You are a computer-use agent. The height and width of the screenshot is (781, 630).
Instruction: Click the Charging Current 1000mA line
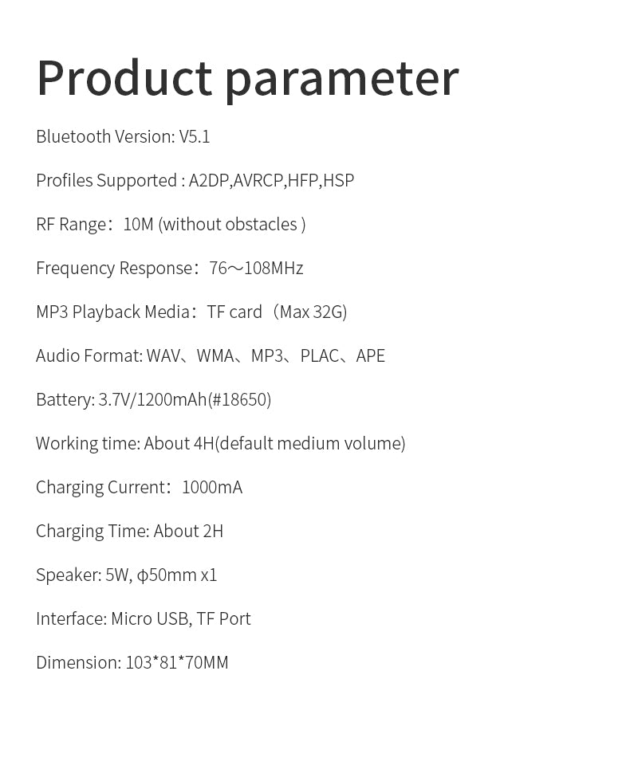[x=139, y=487]
